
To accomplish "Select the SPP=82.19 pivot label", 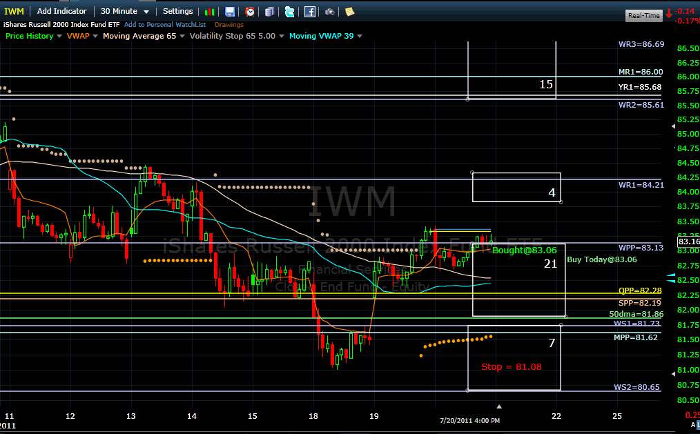I will pyautogui.click(x=640, y=303).
